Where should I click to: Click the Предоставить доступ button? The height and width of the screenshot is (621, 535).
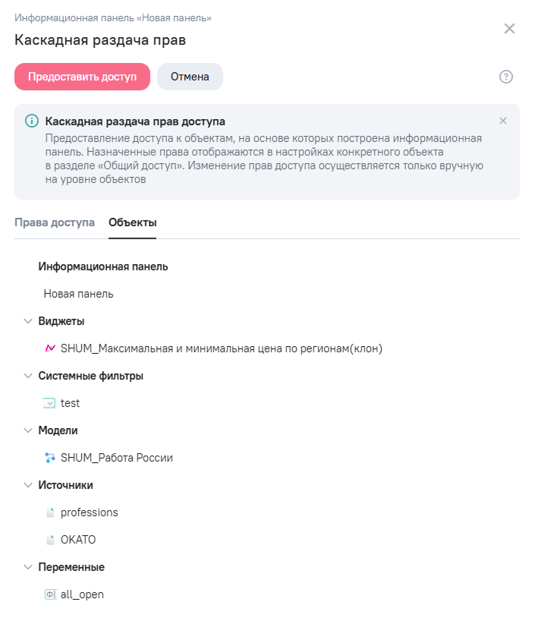click(83, 77)
